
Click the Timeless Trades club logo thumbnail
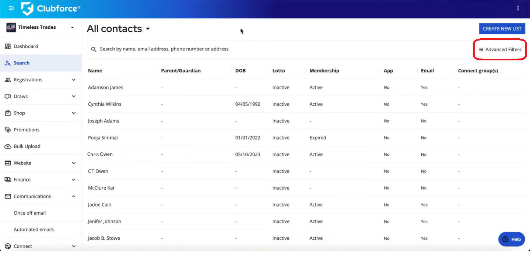click(11, 28)
